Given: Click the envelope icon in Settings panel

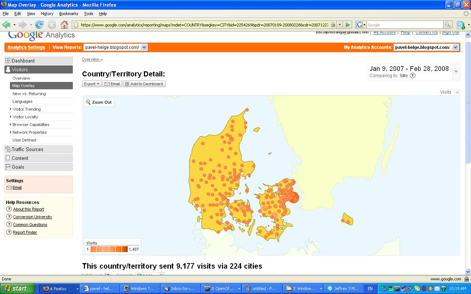Looking at the screenshot, I should pos(9,187).
